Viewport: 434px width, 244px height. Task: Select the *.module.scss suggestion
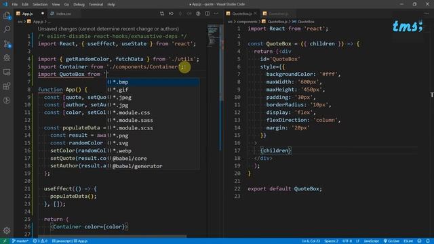153,128
